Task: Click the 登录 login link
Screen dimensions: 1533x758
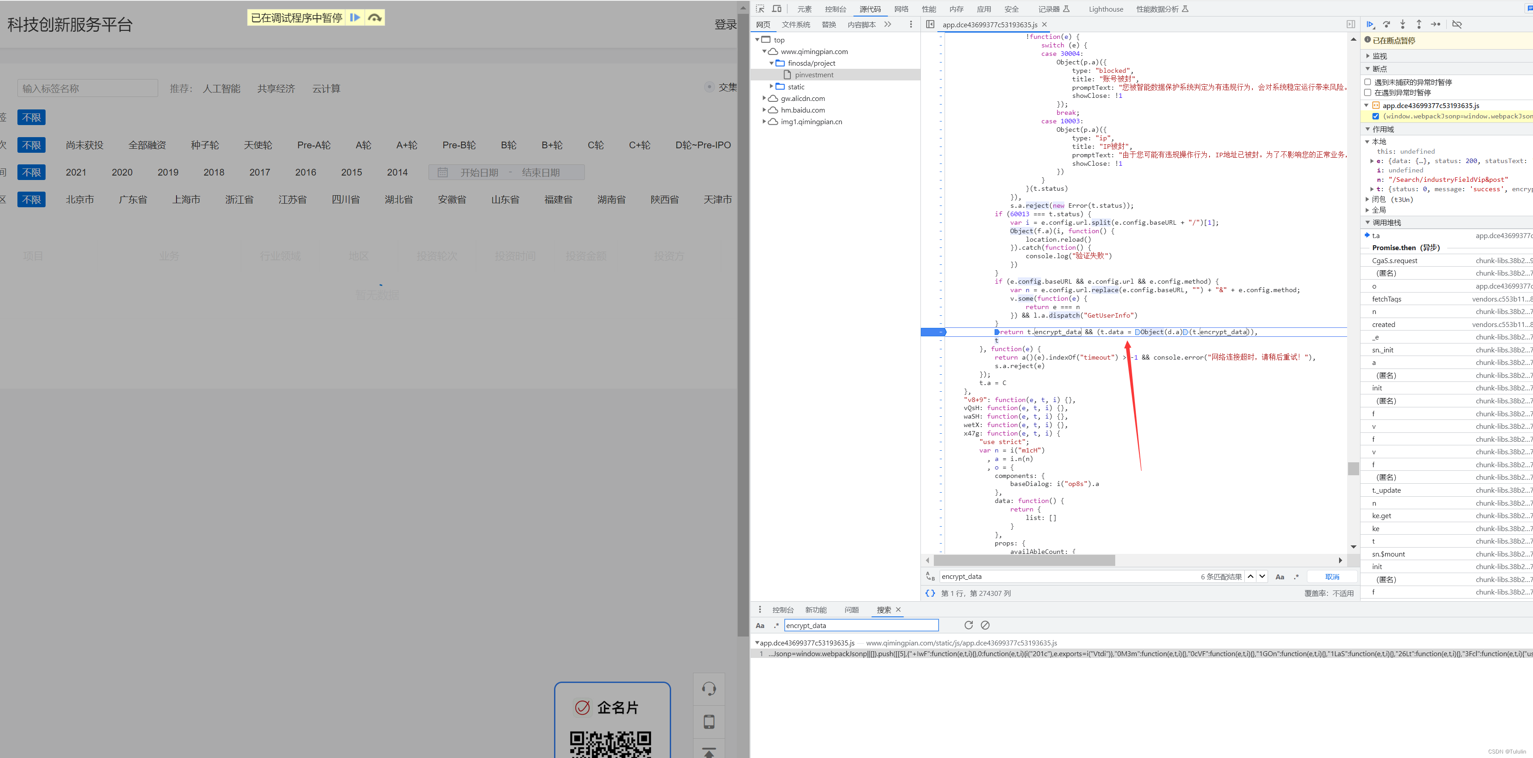Action: click(726, 25)
